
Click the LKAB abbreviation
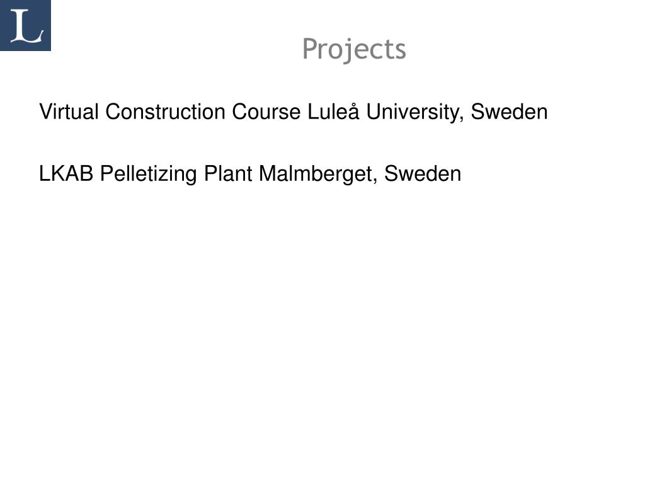66,173
